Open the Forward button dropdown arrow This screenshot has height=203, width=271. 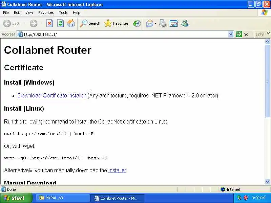point(41,23)
